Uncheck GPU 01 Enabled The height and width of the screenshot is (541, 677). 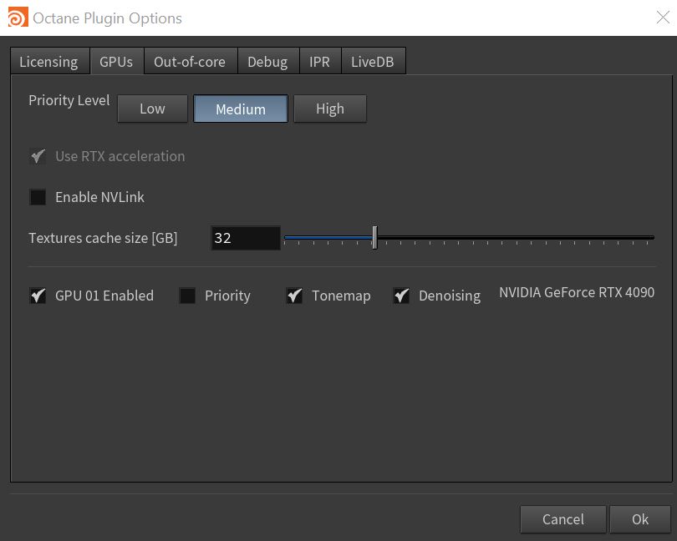coord(38,296)
